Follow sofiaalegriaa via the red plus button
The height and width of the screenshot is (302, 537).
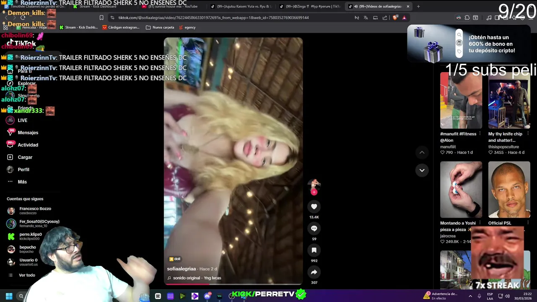(314, 192)
